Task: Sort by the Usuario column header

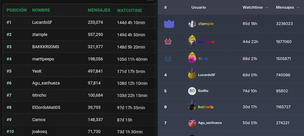Action: 199,7
